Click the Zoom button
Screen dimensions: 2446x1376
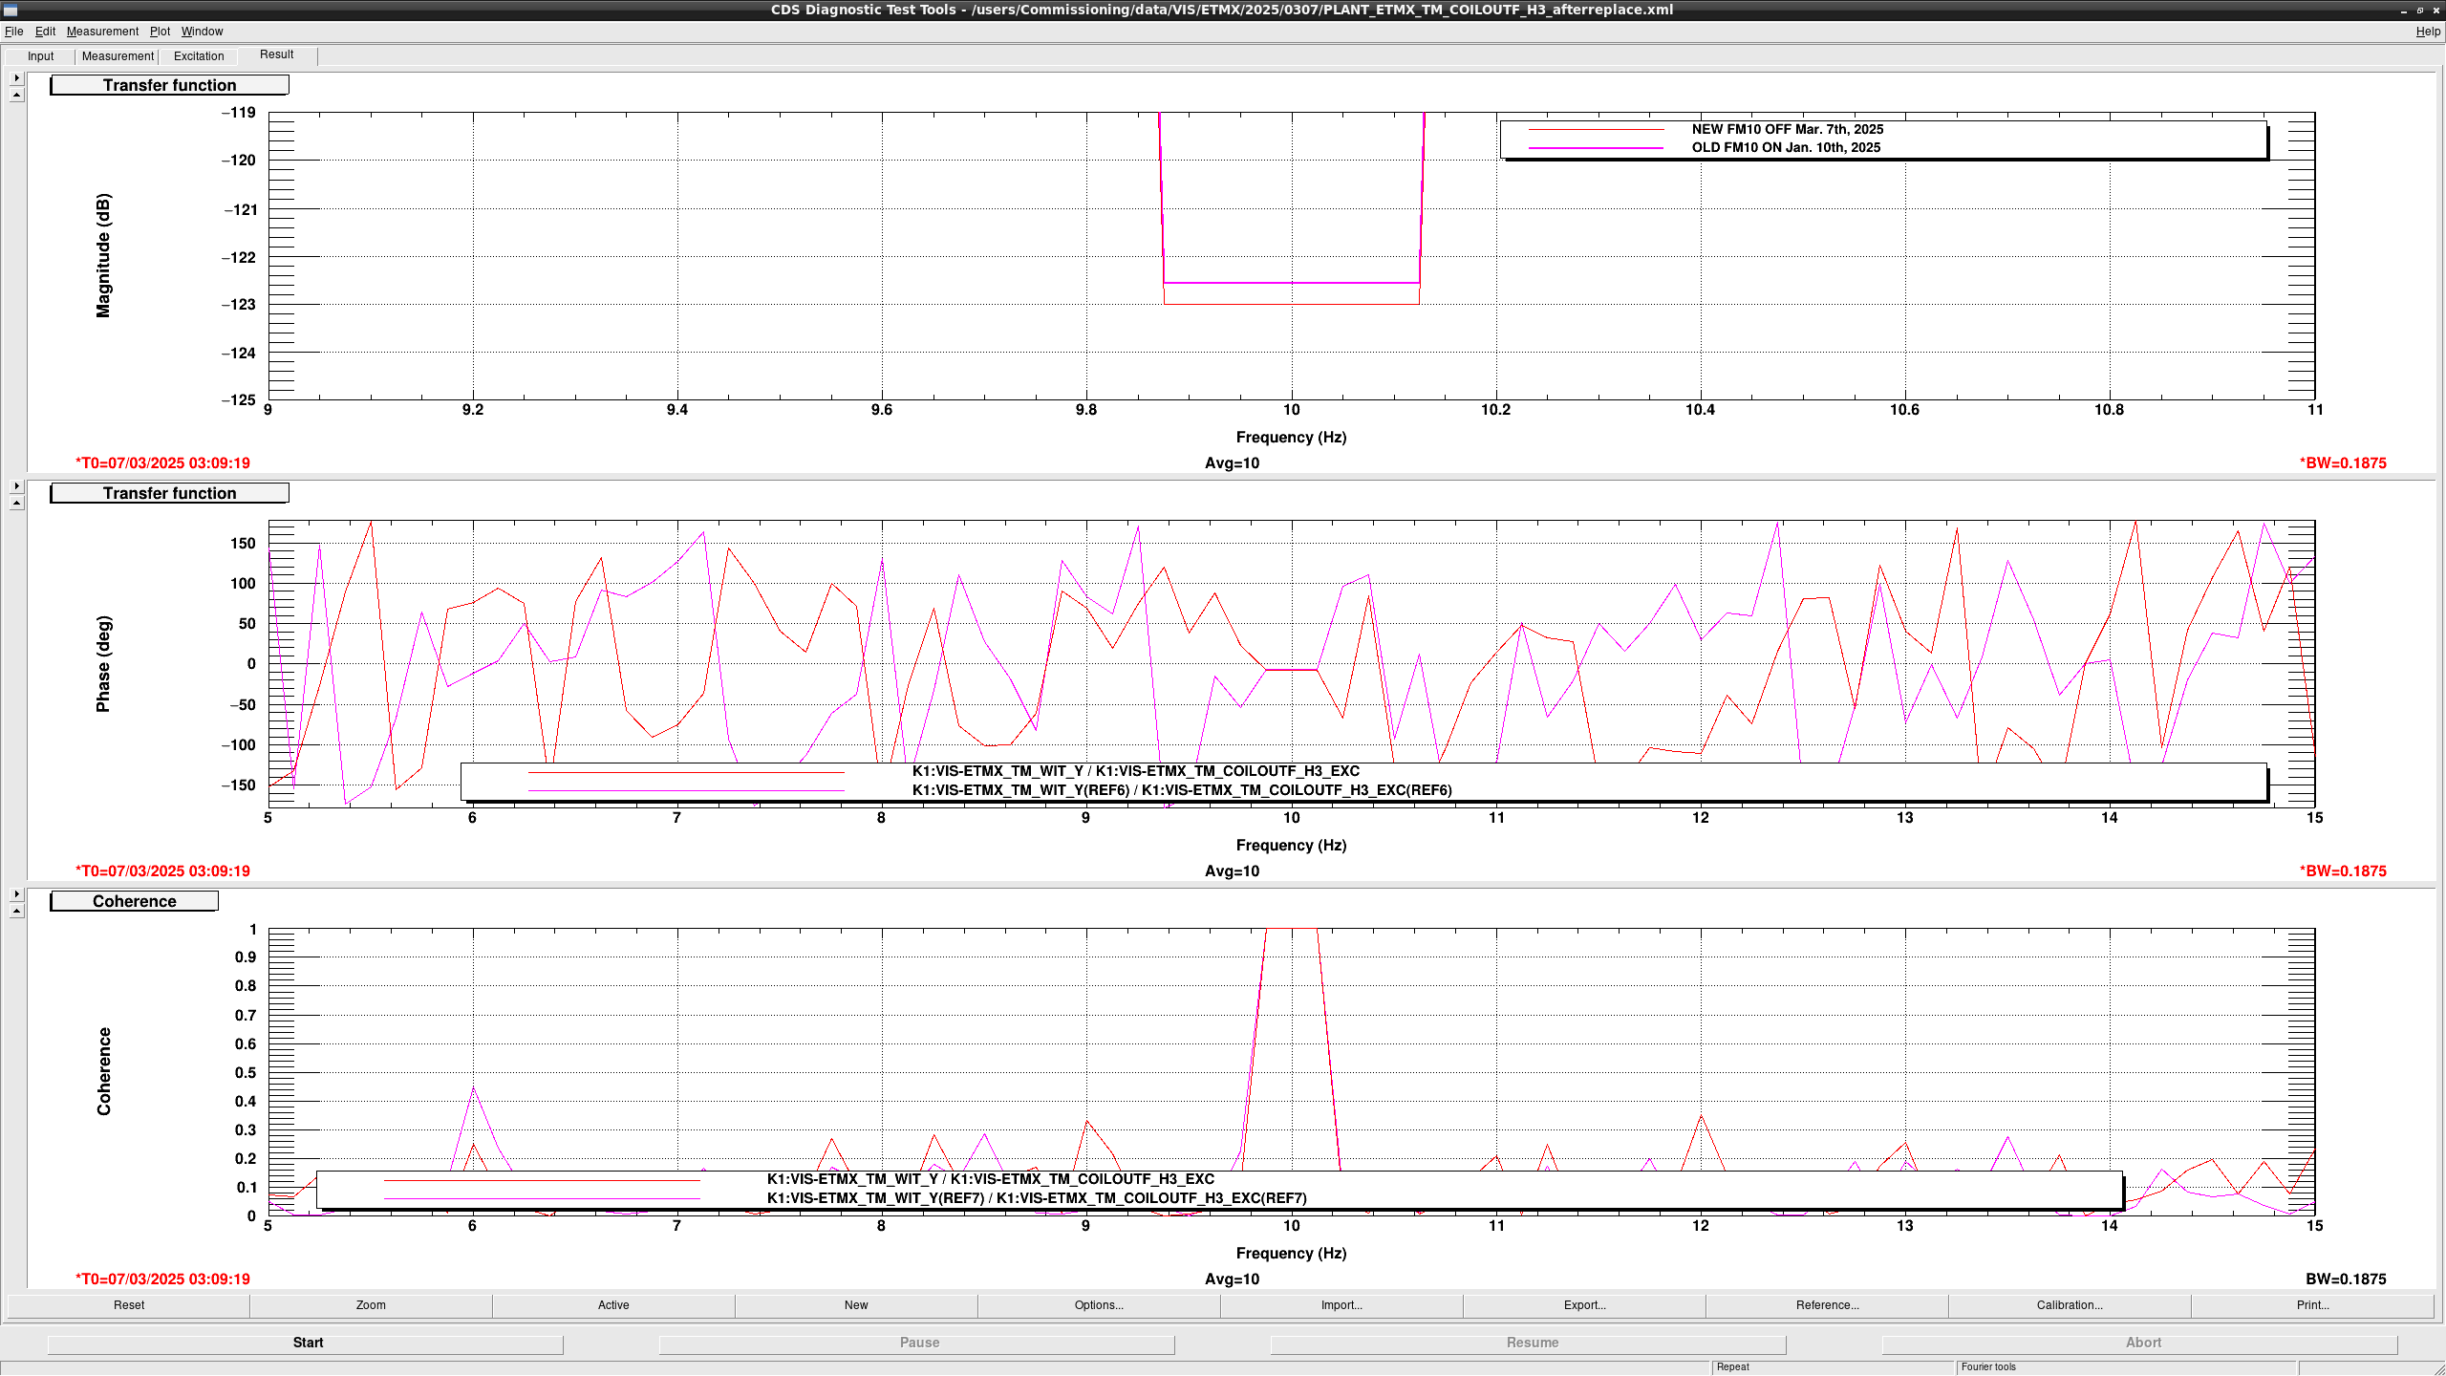[371, 1305]
